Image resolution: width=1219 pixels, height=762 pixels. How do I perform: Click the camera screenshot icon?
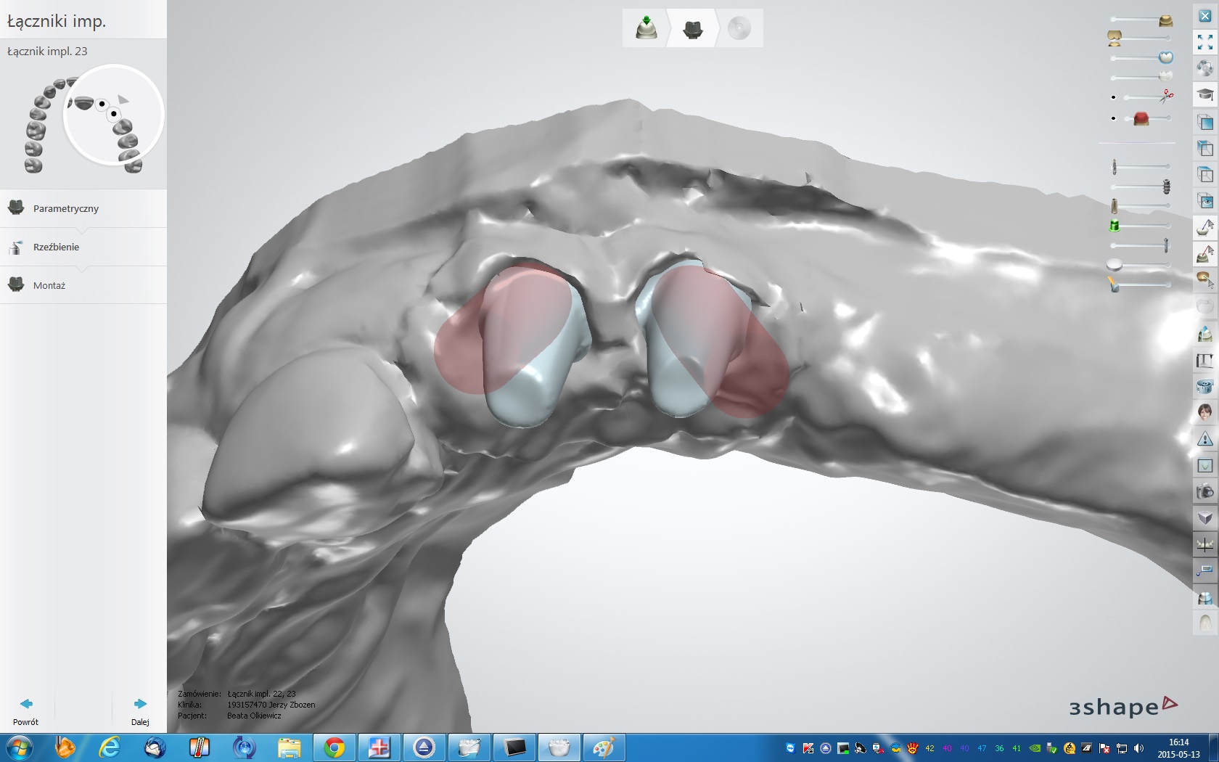1204,491
